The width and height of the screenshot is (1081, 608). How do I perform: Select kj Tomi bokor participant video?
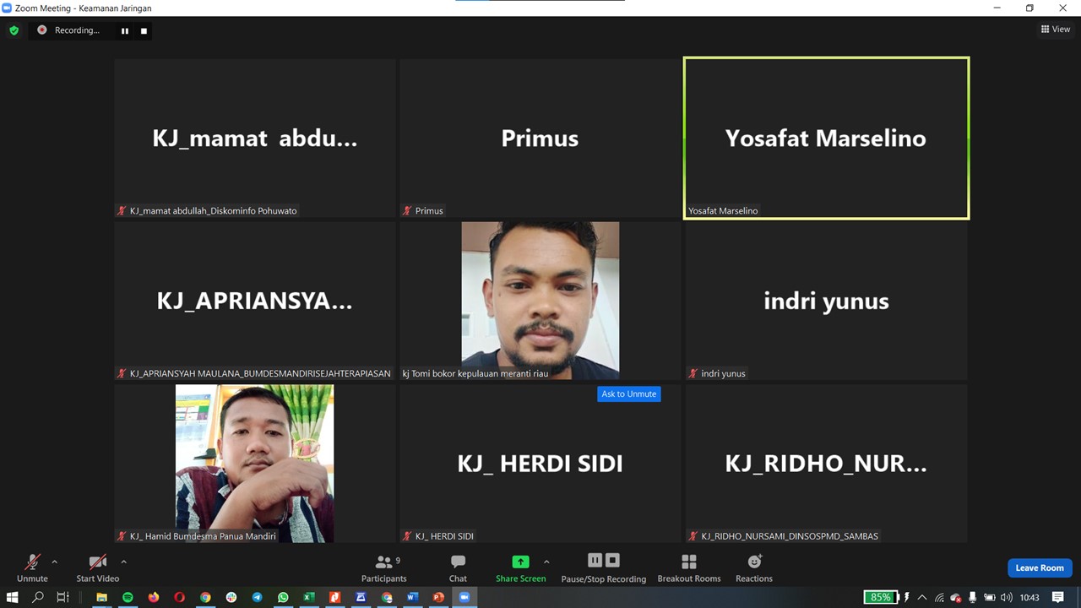[x=540, y=301]
